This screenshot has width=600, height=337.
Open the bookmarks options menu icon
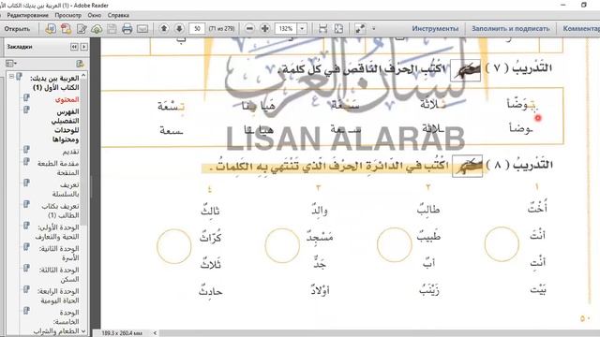(x=11, y=64)
